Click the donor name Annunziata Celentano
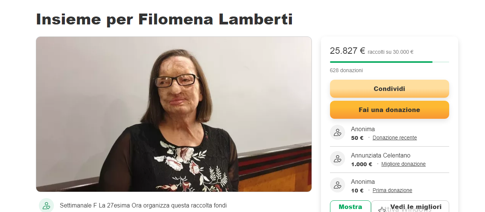Viewport: 485px width, 212px height. pyautogui.click(x=381, y=155)
